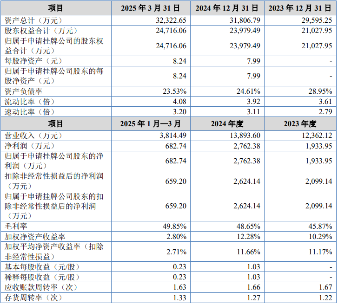Screen dimensions: 338x304
Task: Click the 应收账款周转率（次） row label
Action: [41, 287]
